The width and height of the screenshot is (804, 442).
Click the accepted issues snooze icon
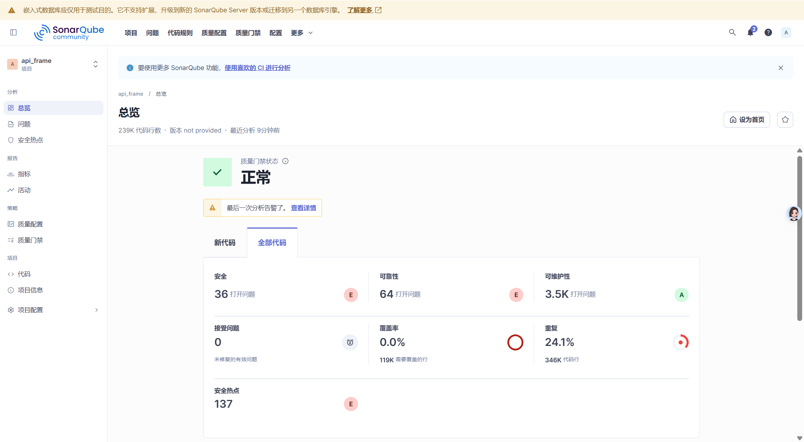tap(350, 342)
